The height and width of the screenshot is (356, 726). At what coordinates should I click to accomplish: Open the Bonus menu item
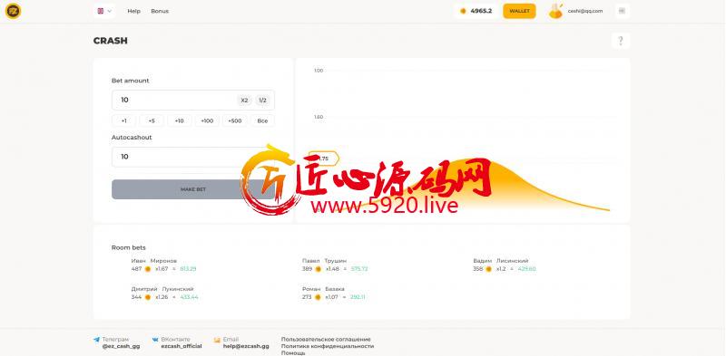(160, 11)
